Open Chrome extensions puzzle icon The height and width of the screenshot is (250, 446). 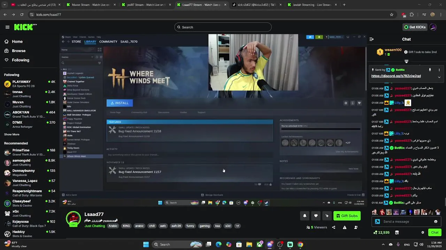[412, 15]
